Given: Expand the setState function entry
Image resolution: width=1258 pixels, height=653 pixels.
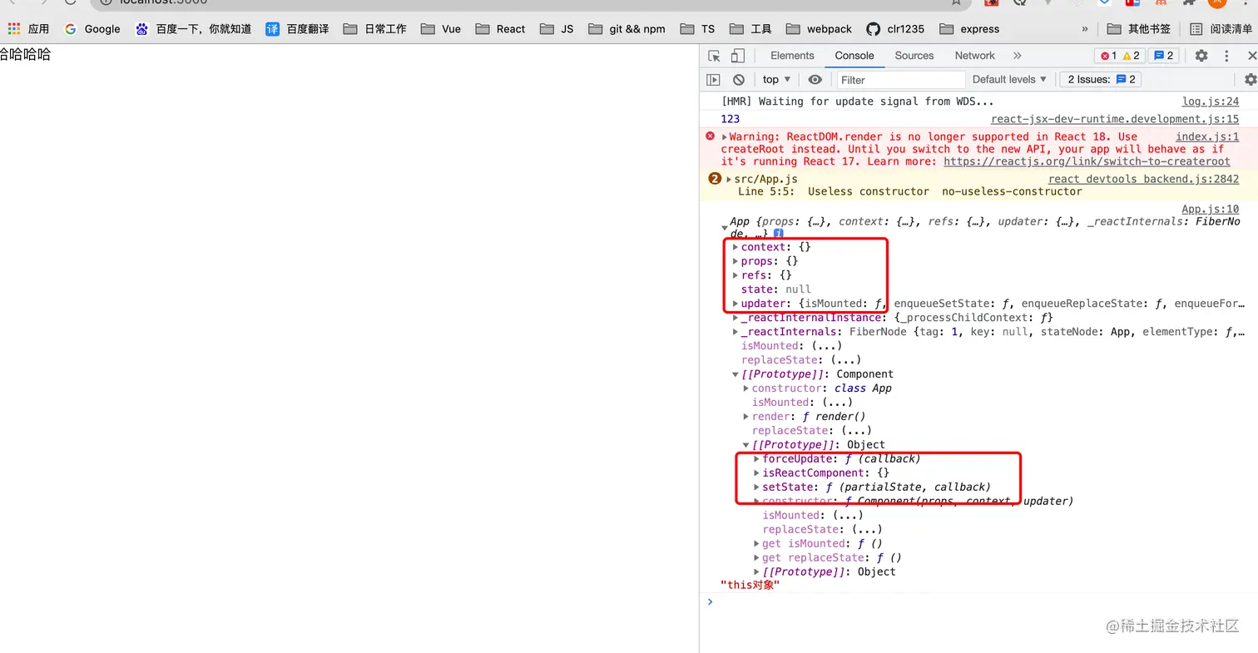Looking at the screenshot, I should (x=757, y=487).
